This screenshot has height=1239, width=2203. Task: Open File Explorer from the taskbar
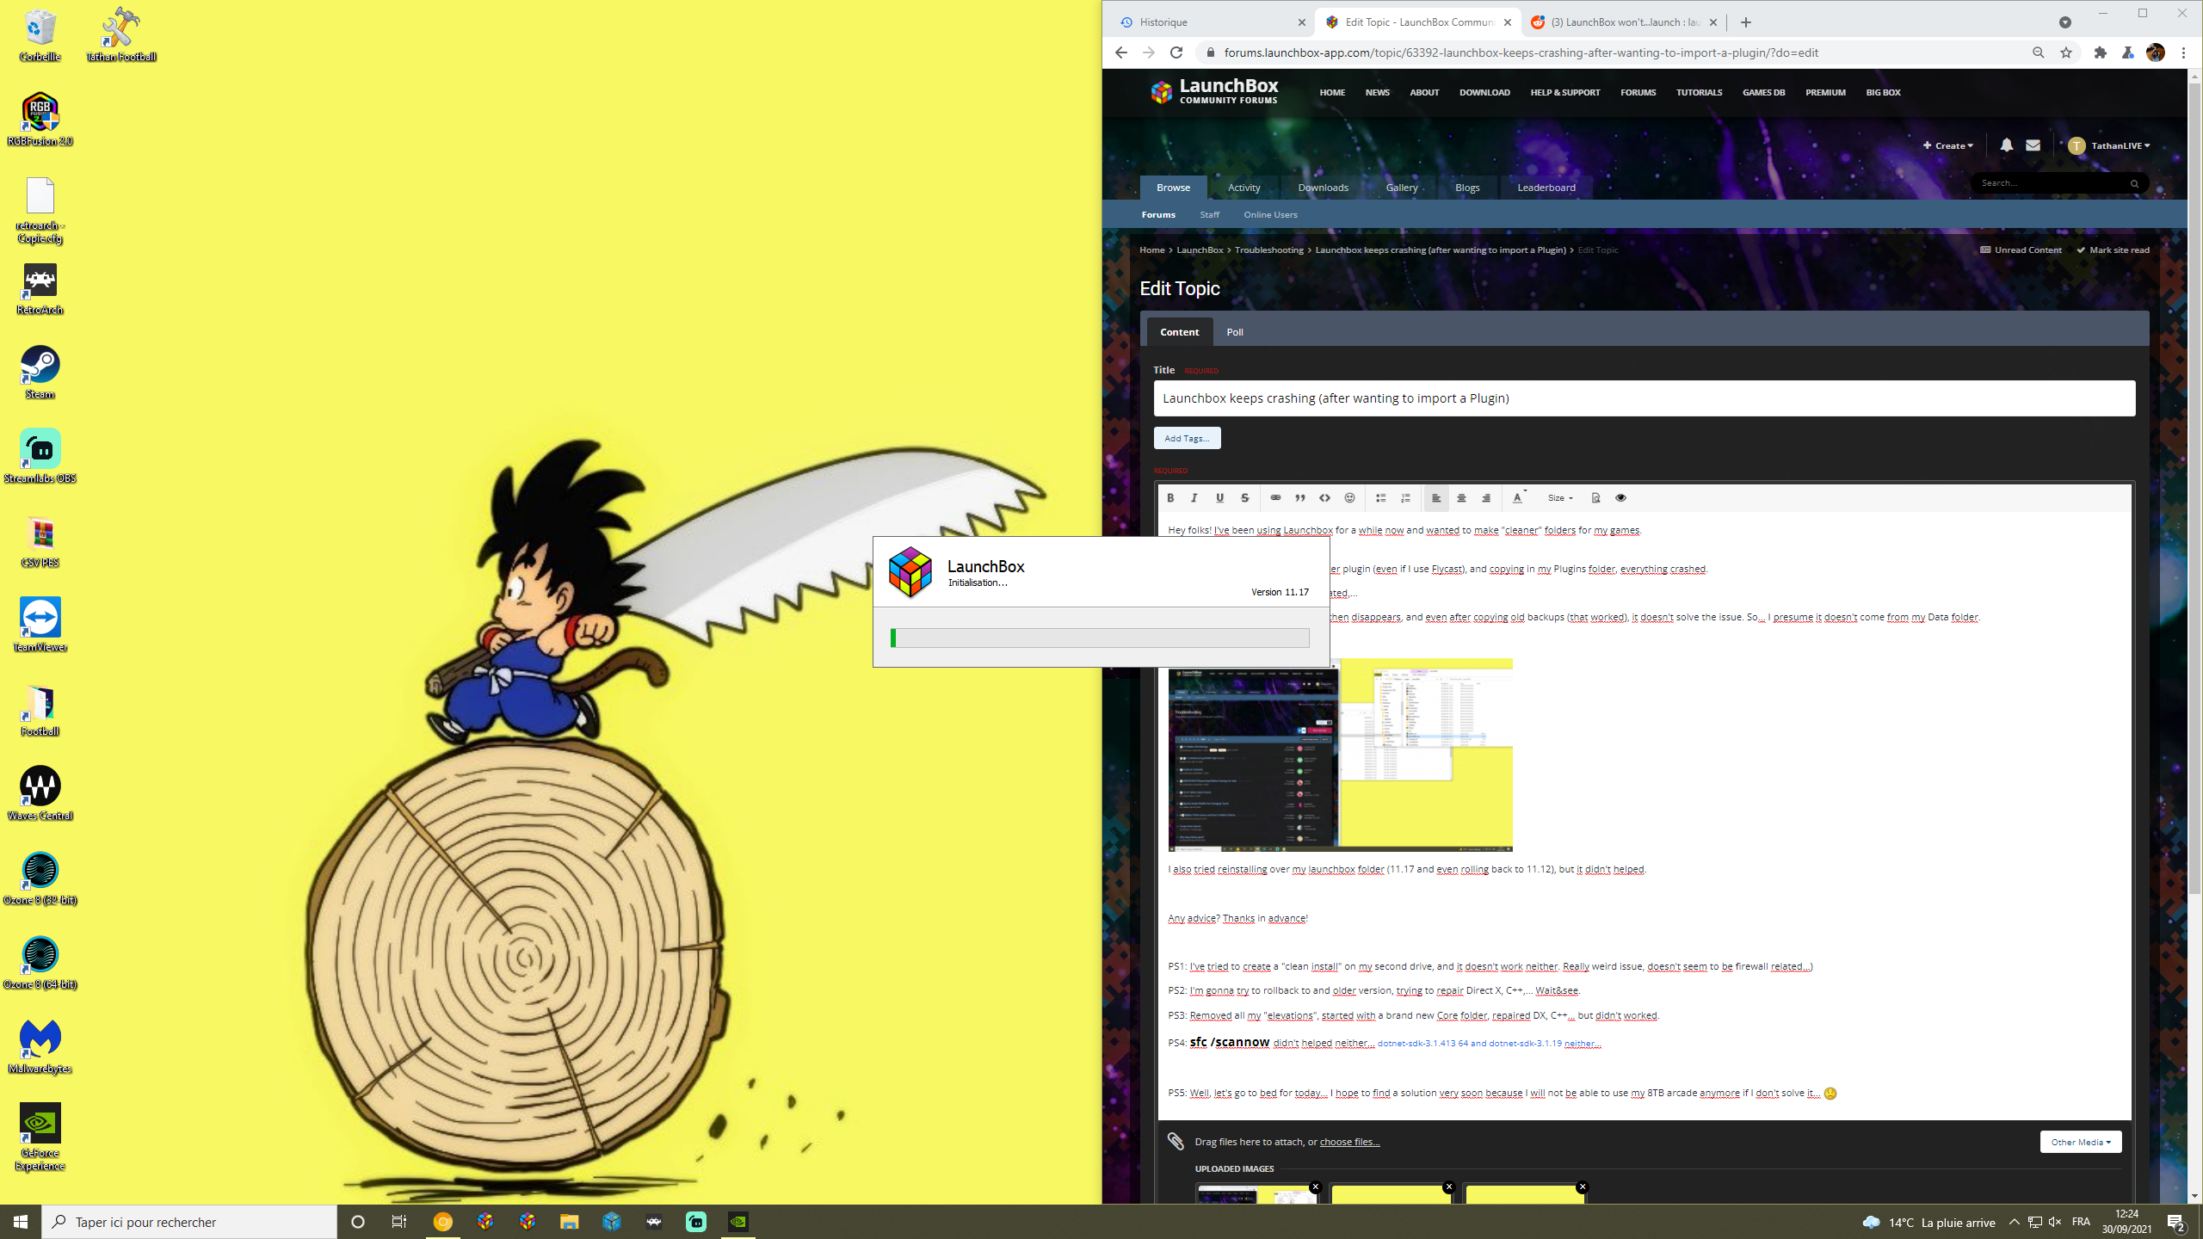tap(569, 1222)
